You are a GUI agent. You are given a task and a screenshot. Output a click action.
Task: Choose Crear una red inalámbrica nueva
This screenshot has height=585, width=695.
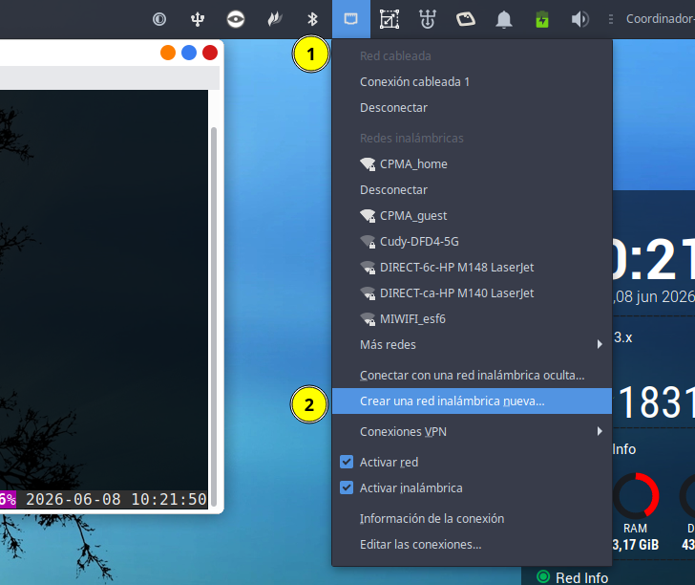tap(472, 401)
